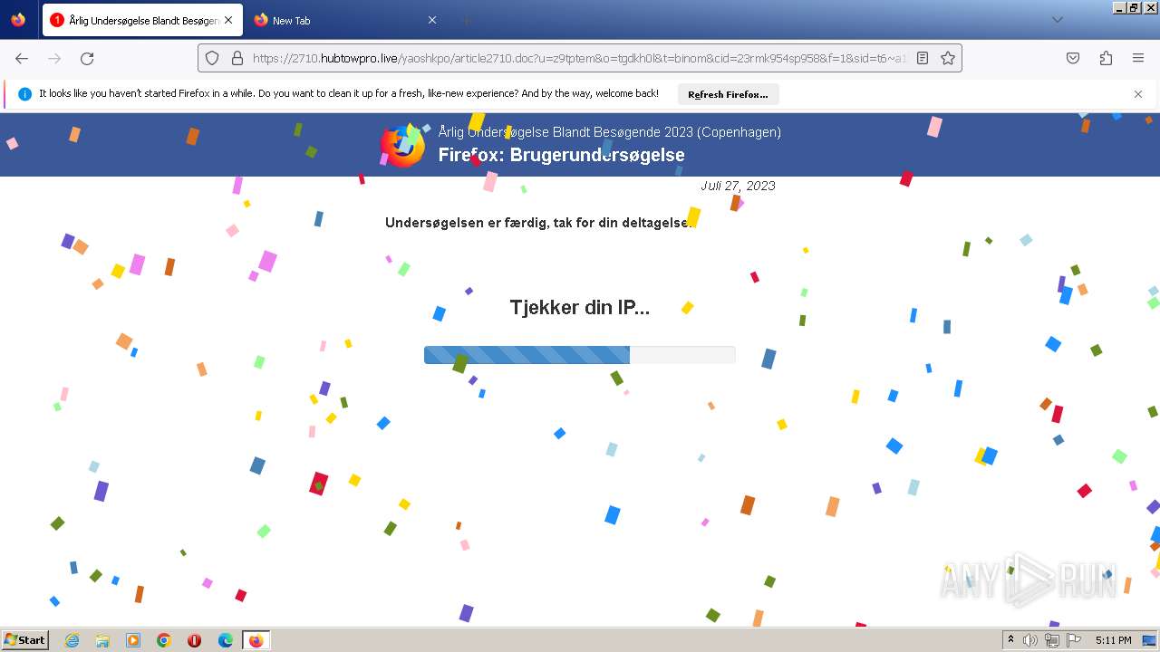Bookmark this page with the star

tap(948, 58)
